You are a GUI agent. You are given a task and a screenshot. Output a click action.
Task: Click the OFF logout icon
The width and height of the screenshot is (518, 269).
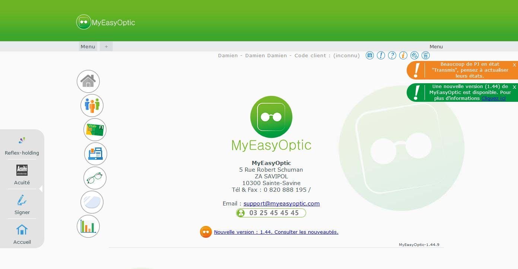click(425, 55)
